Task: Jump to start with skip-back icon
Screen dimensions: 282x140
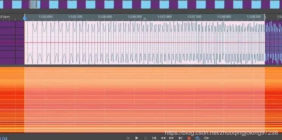Action: coord(154,138)
